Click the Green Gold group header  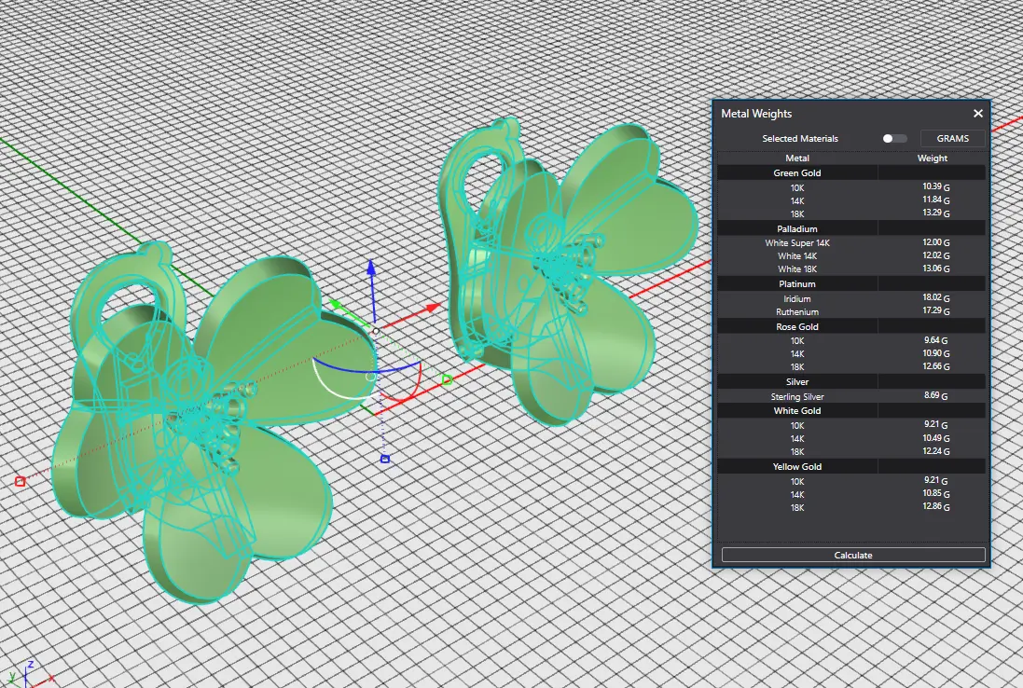point(797,173)
